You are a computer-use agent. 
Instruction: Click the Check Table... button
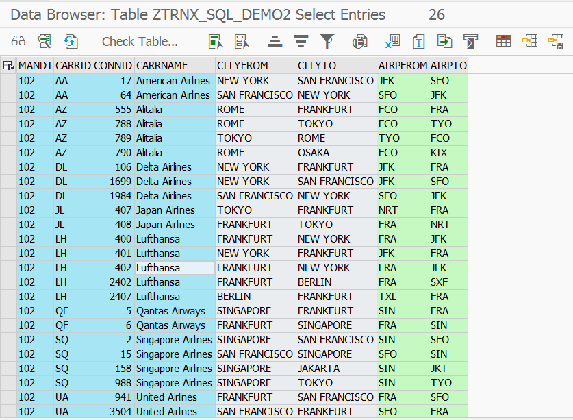pyautogui.click(x=140, y=41)
